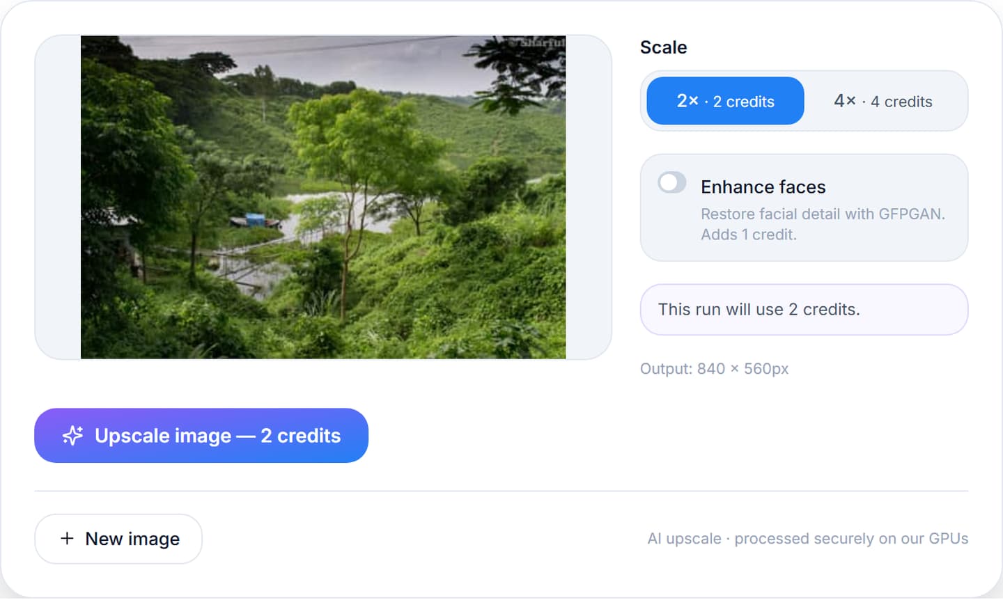
Task: Click the empty left margin of preview panel
Action: click(x=59, y=198)
